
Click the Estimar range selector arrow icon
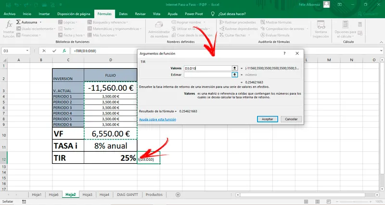pyautogui.click(x=235, y=75)
